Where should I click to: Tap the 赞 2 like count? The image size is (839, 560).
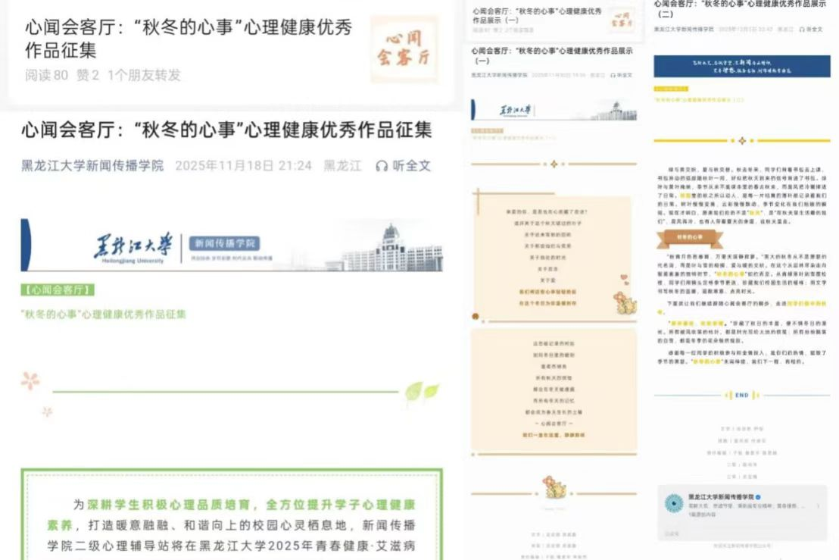tap(88, 75)
